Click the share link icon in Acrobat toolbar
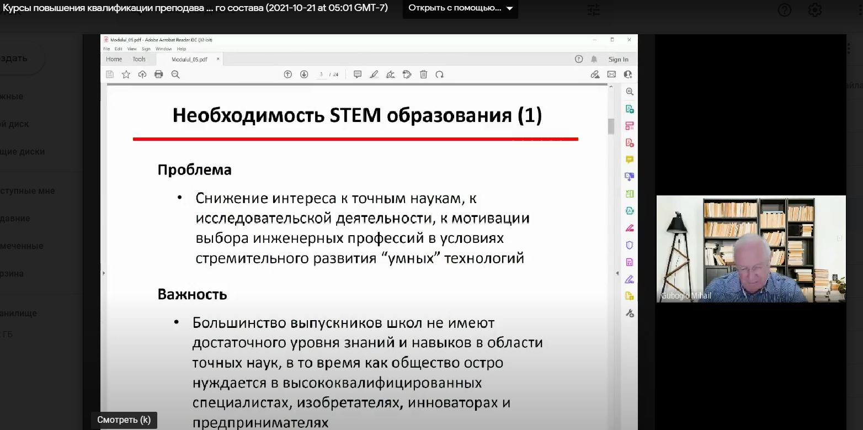 595,75
